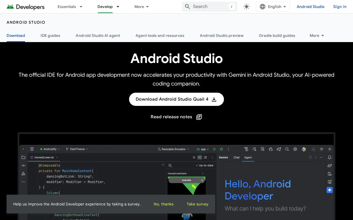The width and height of the screenshot is (353, 220).
Task: Select the Chat tab in Gemini panel
Action: tap(237, 157)
